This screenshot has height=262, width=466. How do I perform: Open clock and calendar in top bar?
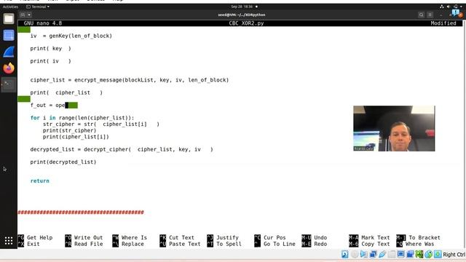tap(244, 7)
